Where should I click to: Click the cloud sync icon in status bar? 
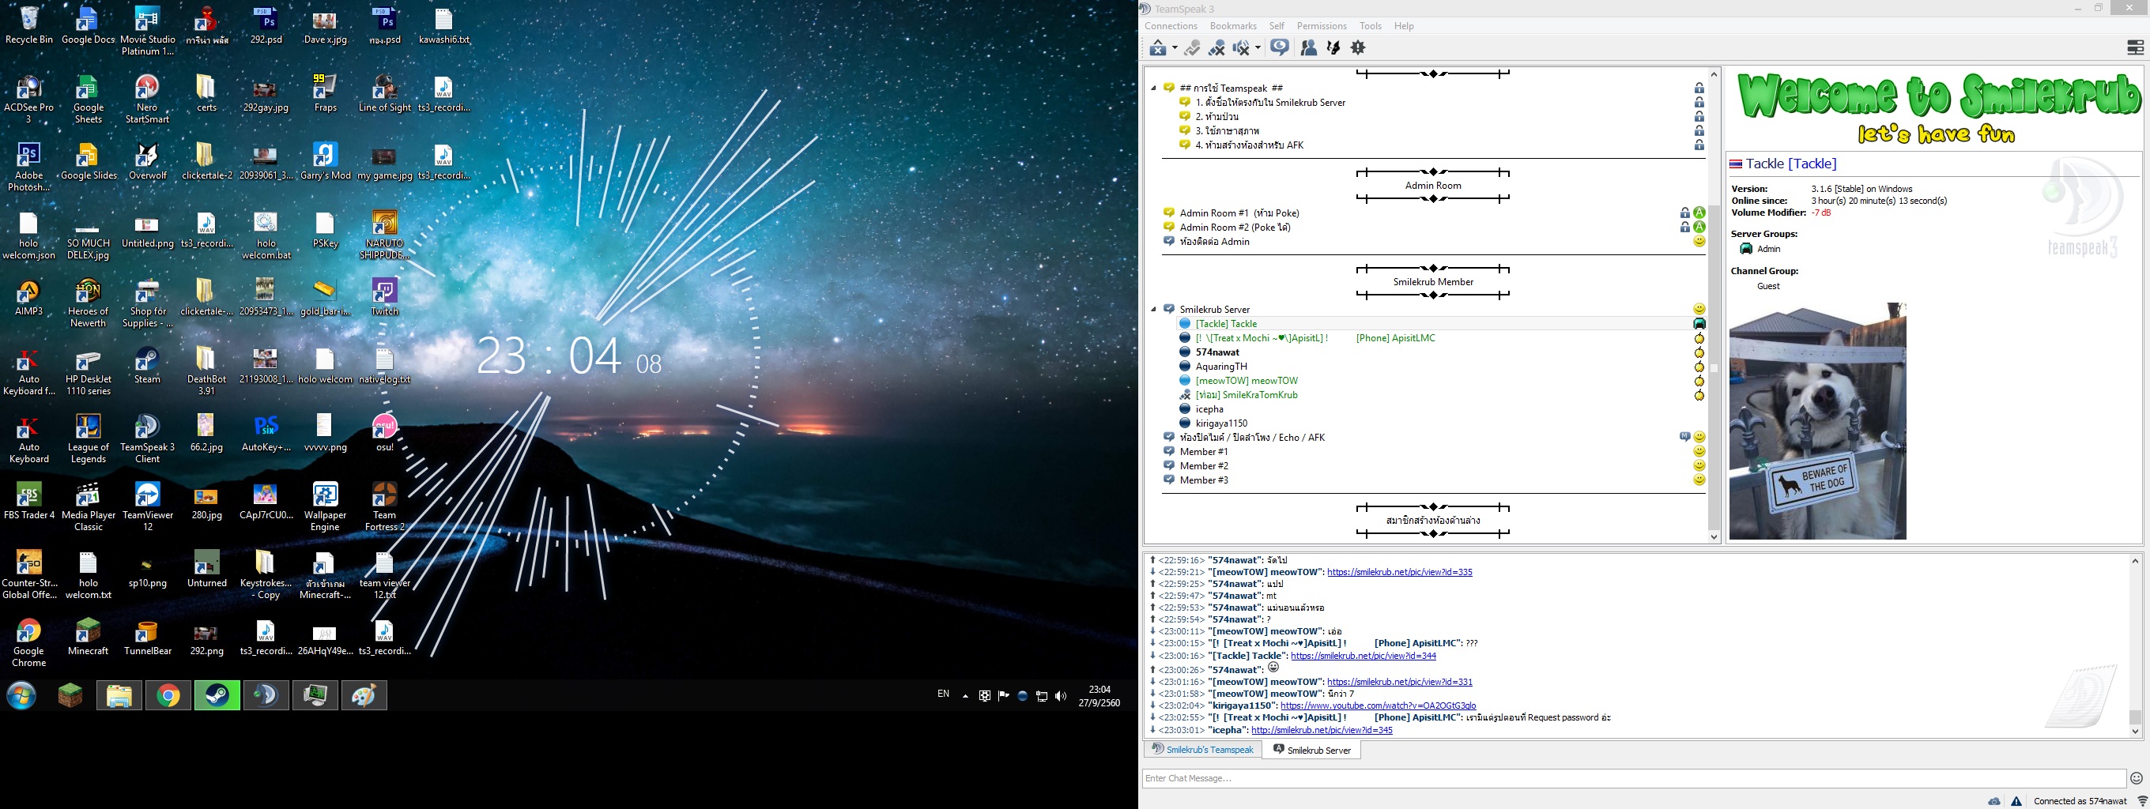[x=1994, y=800]
